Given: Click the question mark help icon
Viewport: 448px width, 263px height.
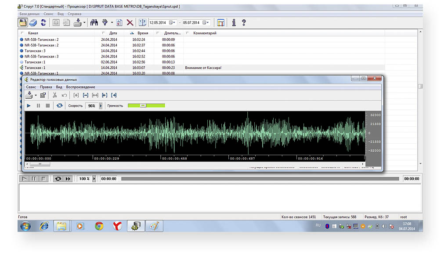Looking at the screenshot, I should (x=244, y=22).
